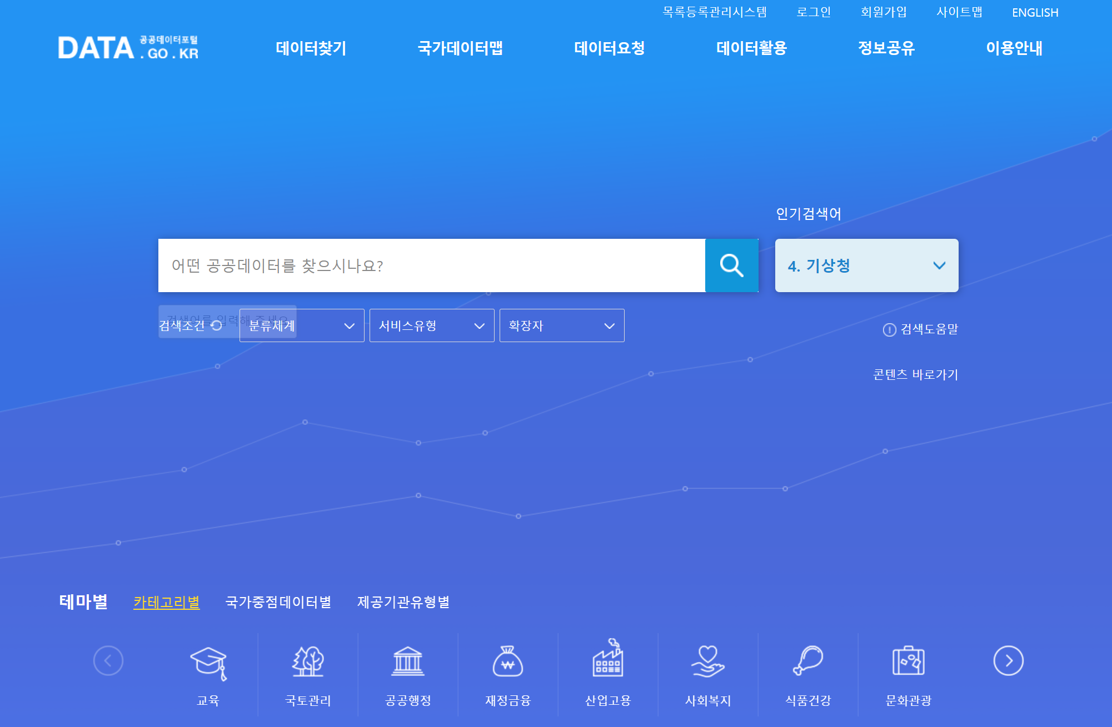Click the magnifying glass search button
Viewport: 1112px width, 727px height.
tap(731, 265)
